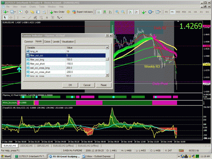
Task: Click the inputs list scrollbar thumb
Action: [x=107, y=59]
